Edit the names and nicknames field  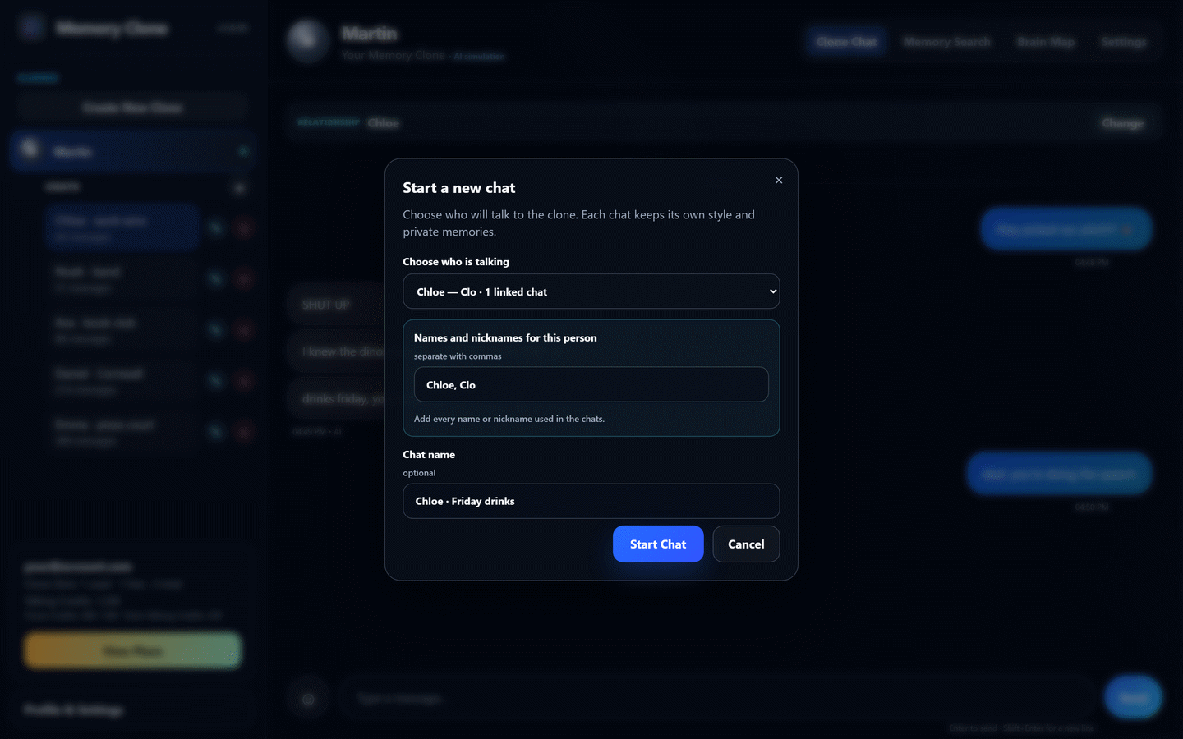591,384
